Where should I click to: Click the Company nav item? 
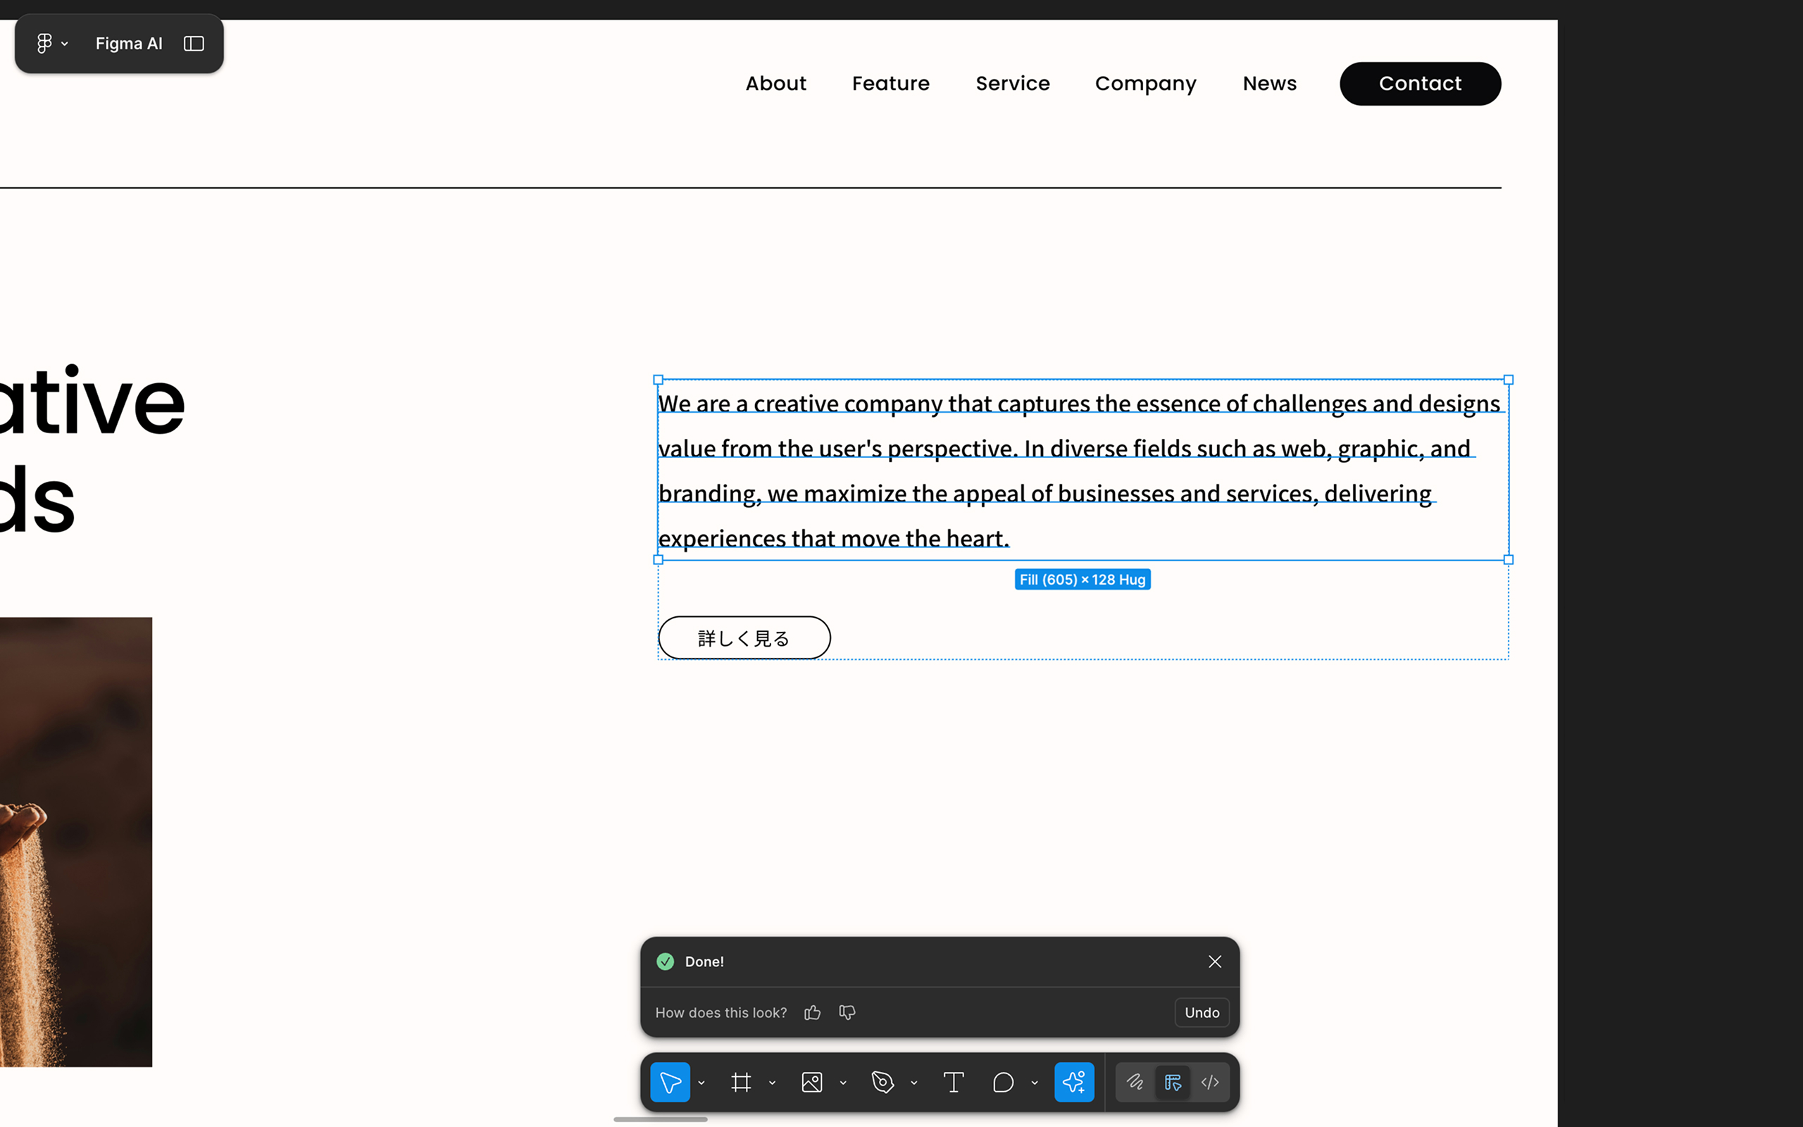tap(1145, 85)
